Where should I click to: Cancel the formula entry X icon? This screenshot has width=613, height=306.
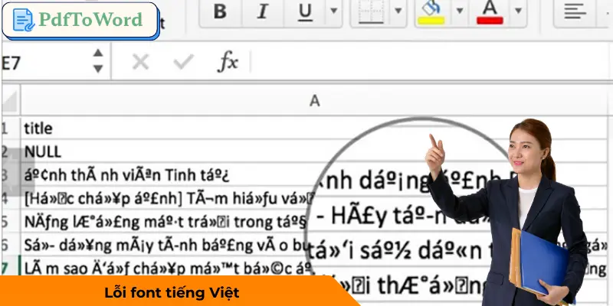point(141,62)
